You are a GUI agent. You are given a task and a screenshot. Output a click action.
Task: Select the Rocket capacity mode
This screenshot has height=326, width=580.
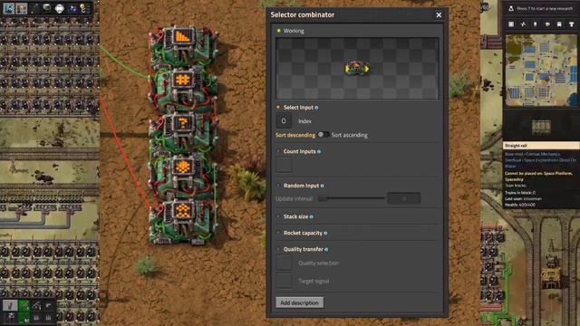pos(278,233)
